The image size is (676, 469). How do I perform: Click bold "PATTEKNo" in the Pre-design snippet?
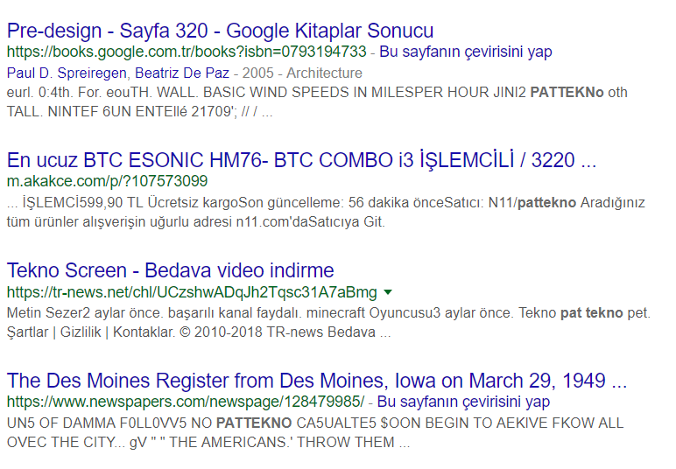(x=567, y=93)
